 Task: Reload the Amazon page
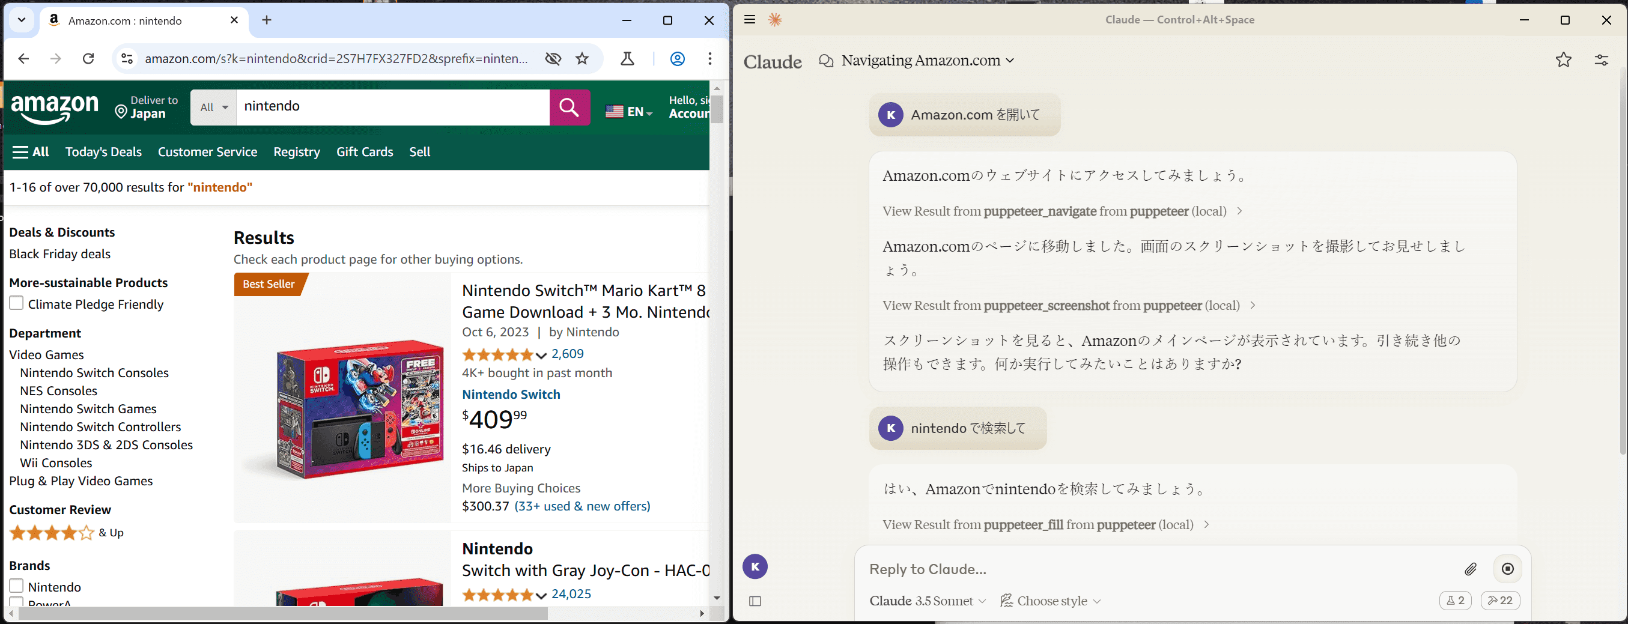click(88, 59)
